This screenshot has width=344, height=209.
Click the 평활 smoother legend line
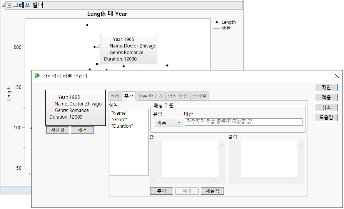[217, 28]
